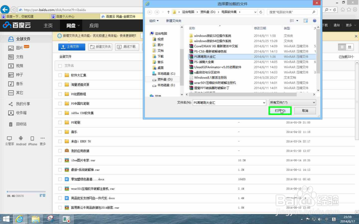
Task: Expand dialog address path history dropdown
Action: coord(255,12)
